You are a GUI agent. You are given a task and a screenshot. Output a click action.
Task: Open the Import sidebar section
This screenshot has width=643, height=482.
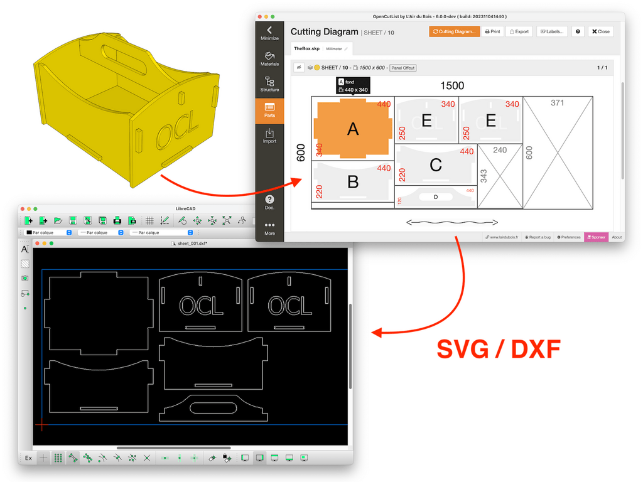pos(269,136)
